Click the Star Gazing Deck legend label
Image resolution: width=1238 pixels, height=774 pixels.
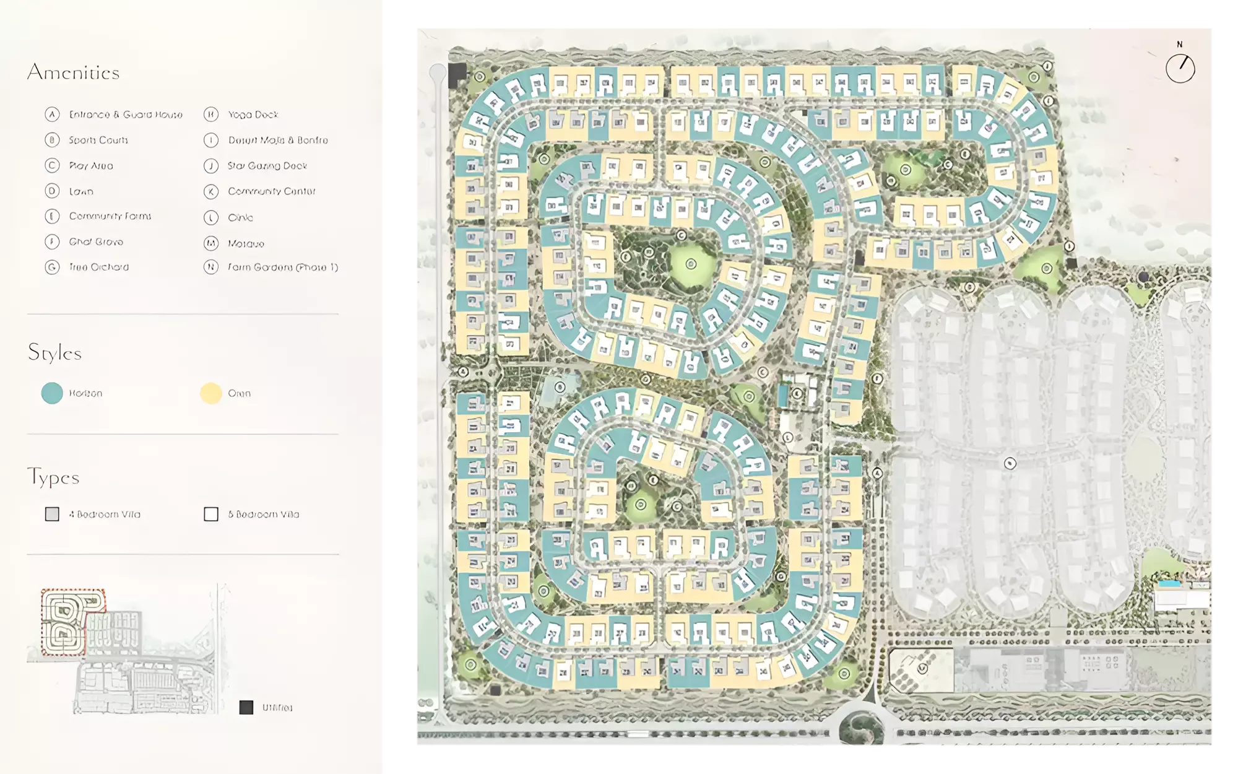[267, 165]
